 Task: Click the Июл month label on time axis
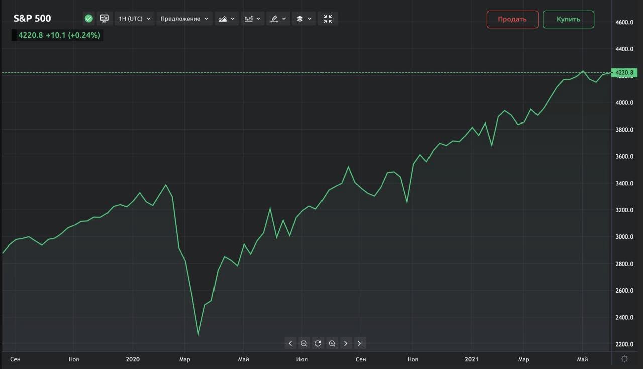302,359
